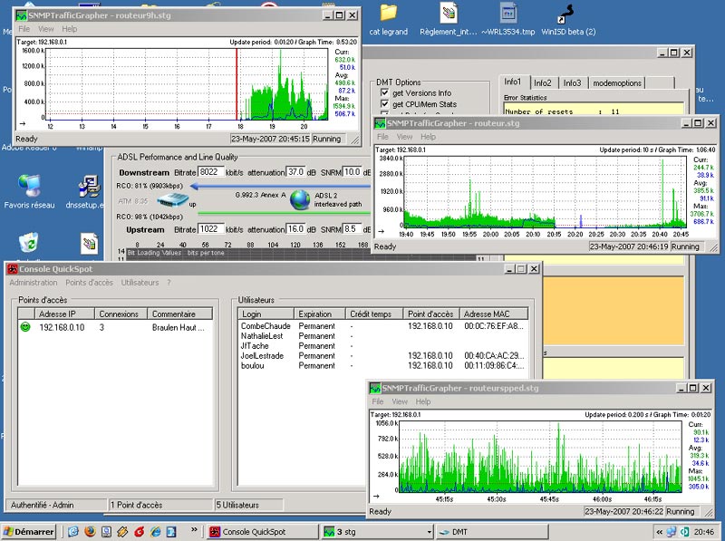Click the globe icon next to ADSL 2
The height and width of the screenshot is (541, 725).
[301, 200]
